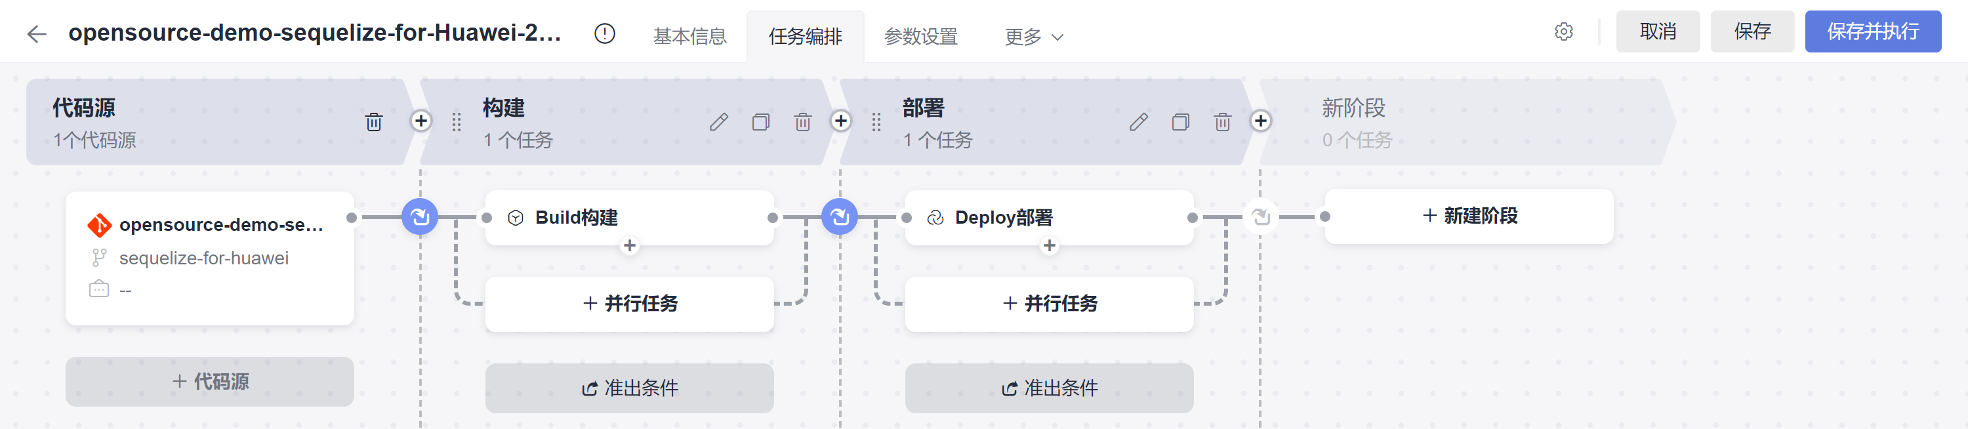The height and width of the screenshot is (429, 1968).
Task: Click the 构建 stage title
Action: point(503,108)
